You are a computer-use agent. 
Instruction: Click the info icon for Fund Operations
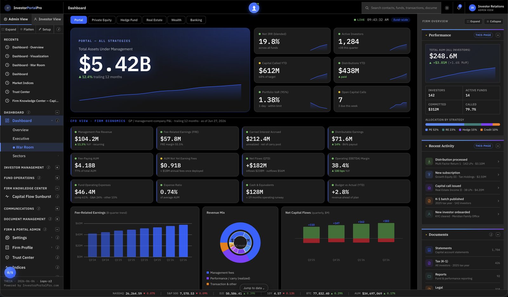[39, 178]
